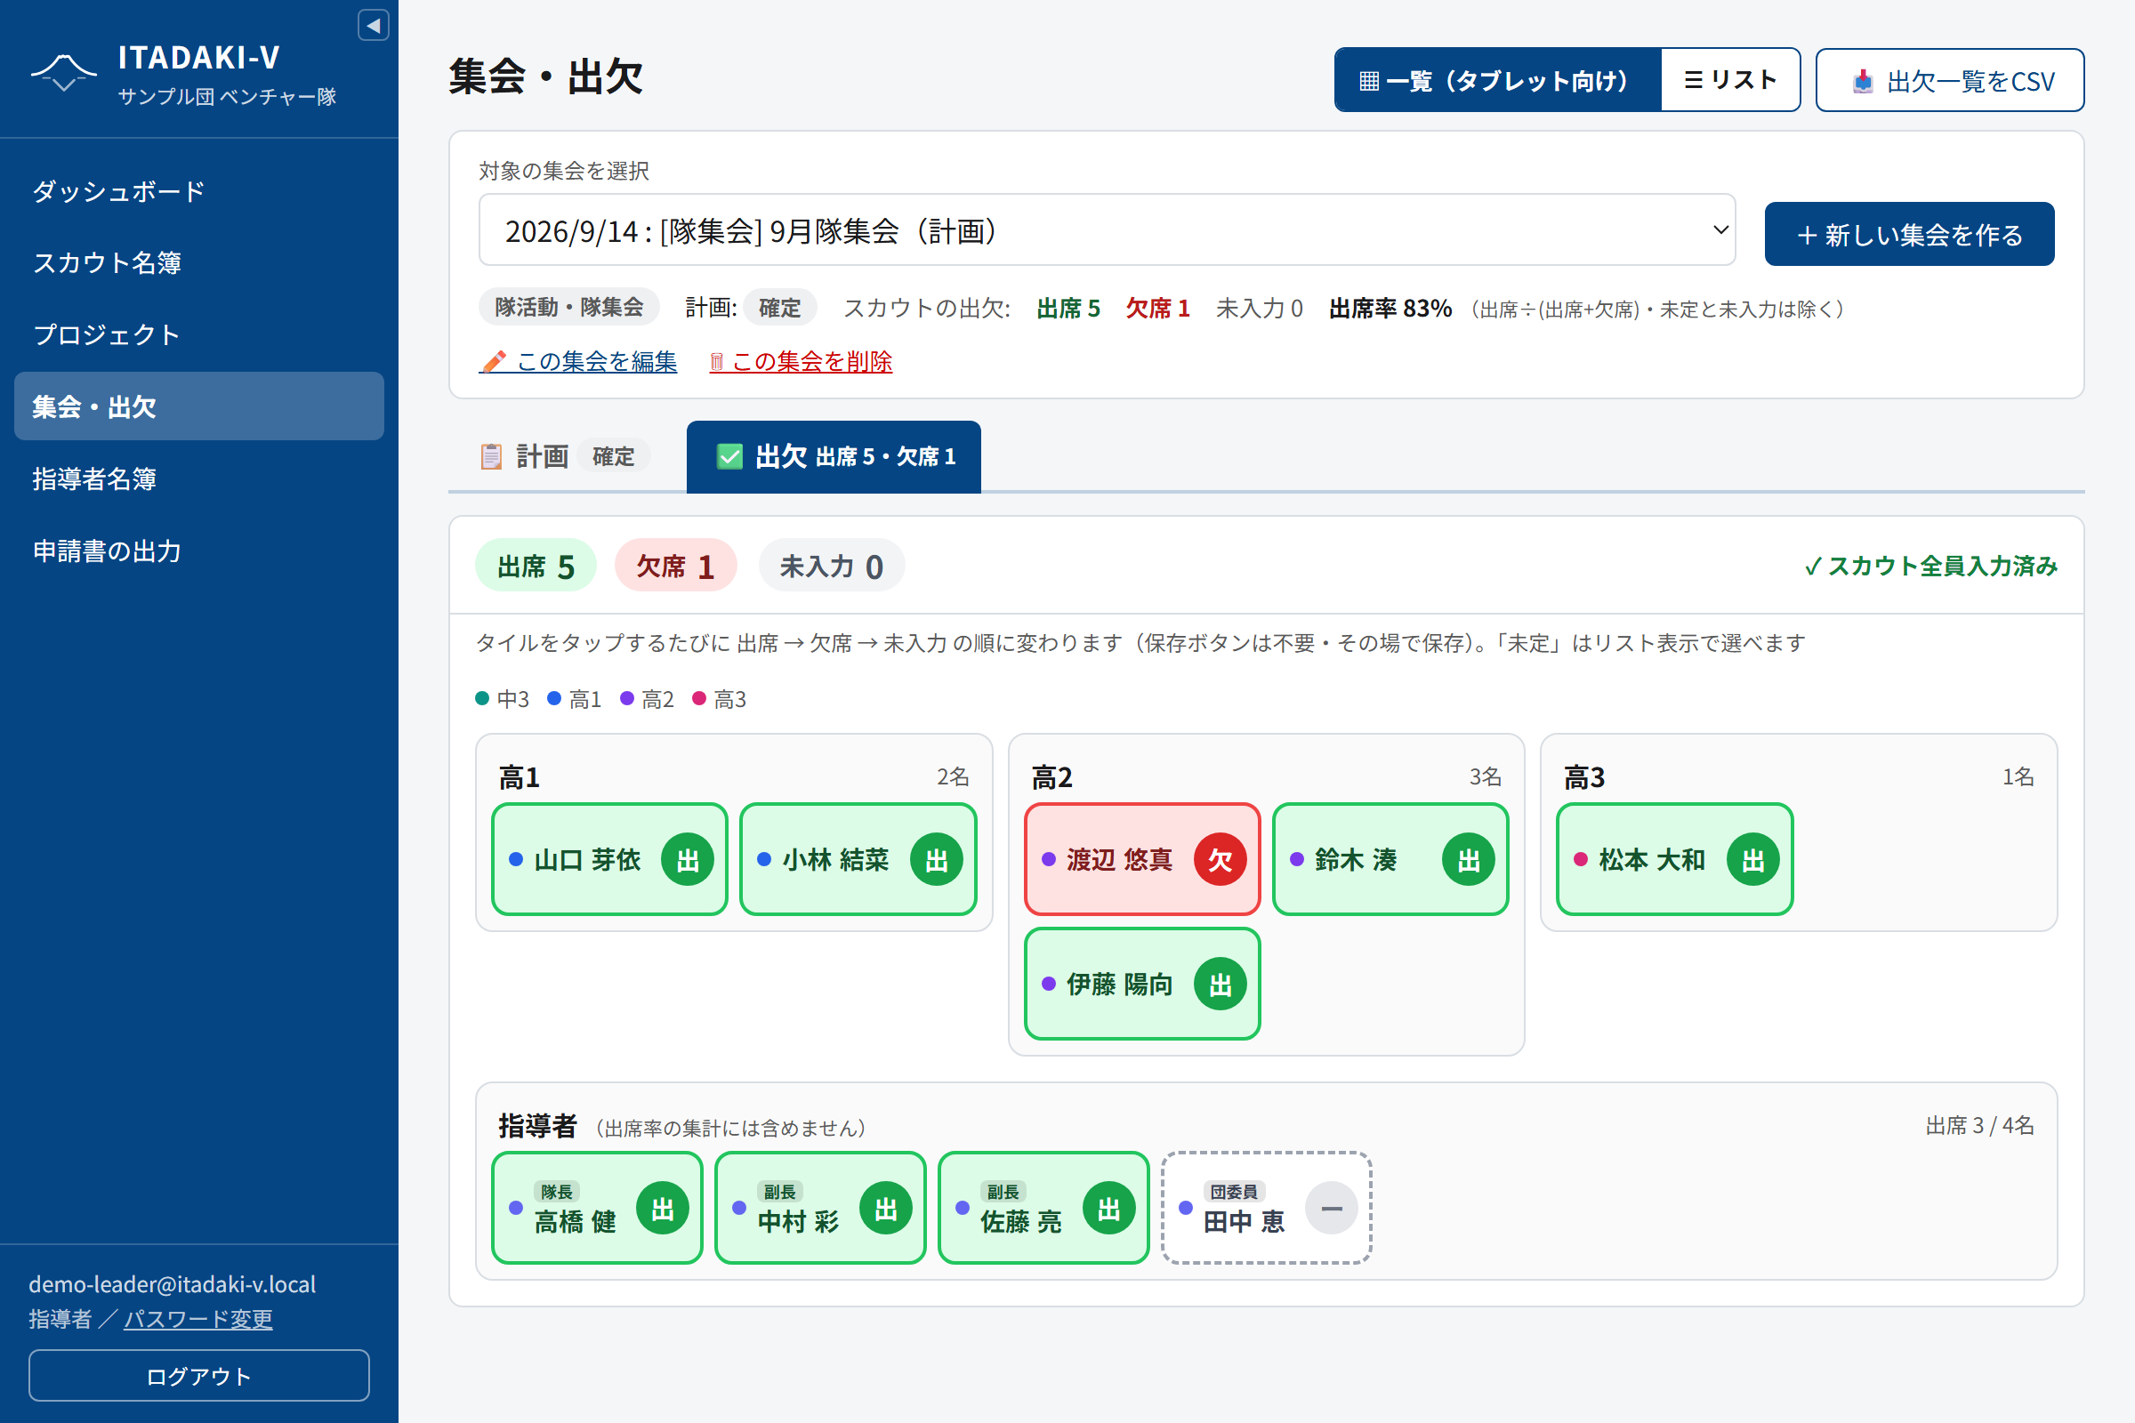Toggle 鈴木 湊 attendance badge
The image size is (2135, 1423).
(x=1468, y=859)
